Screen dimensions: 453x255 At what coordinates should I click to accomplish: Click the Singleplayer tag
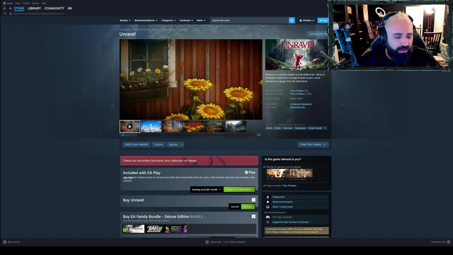pos(300,128)
